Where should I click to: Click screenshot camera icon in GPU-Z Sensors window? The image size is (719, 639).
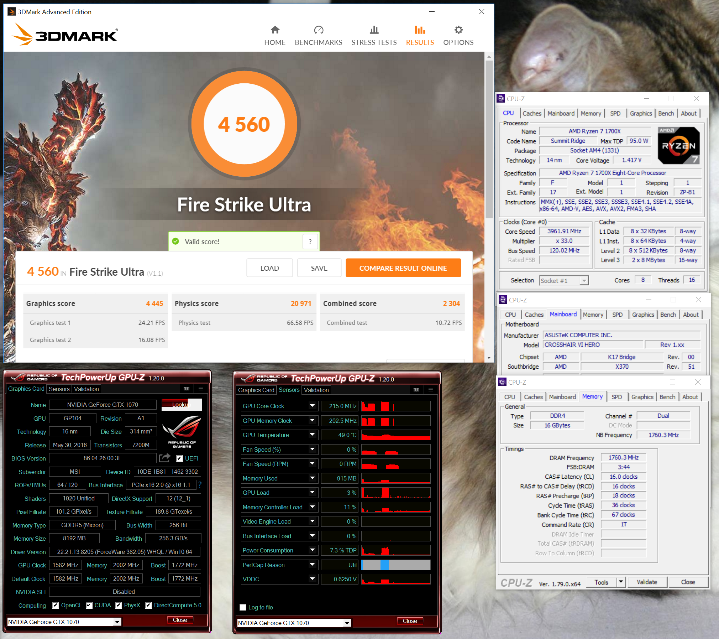click(416, 390)
